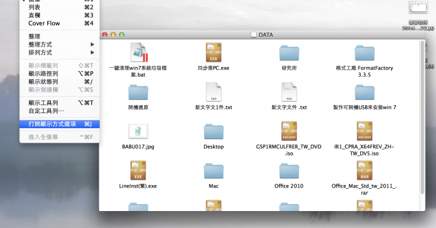Screen dimensions: 436x228
Task: Select the 新文字文件 .txt file icon
Action: (x=289, y=92)
